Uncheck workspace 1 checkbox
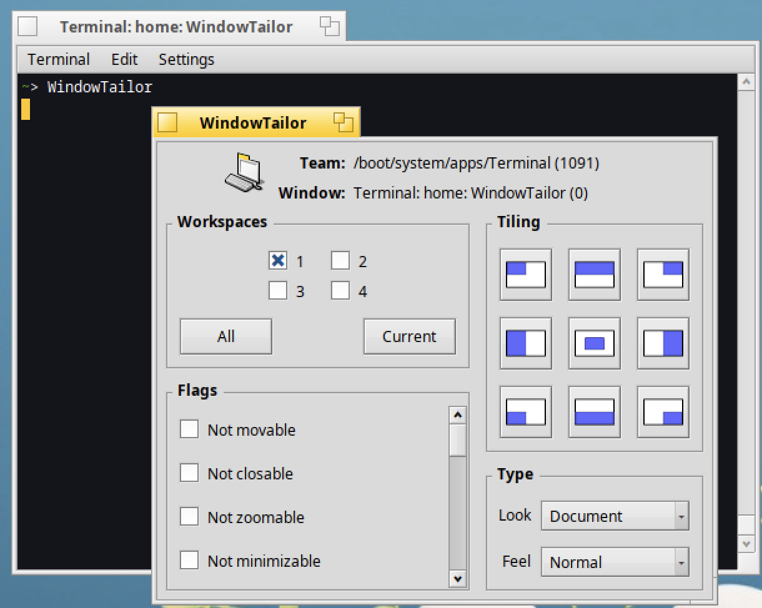Image resolution: width=762 pixels, height=608 pixels. (x=278, y=260)
